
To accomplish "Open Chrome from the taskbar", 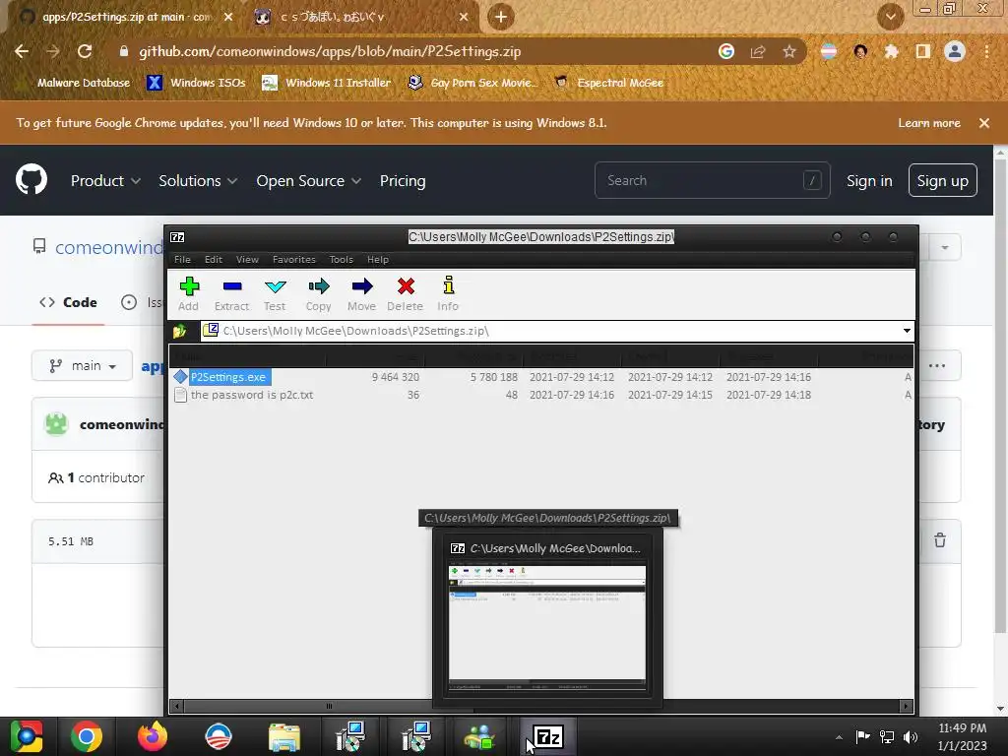I will (87, 736).
